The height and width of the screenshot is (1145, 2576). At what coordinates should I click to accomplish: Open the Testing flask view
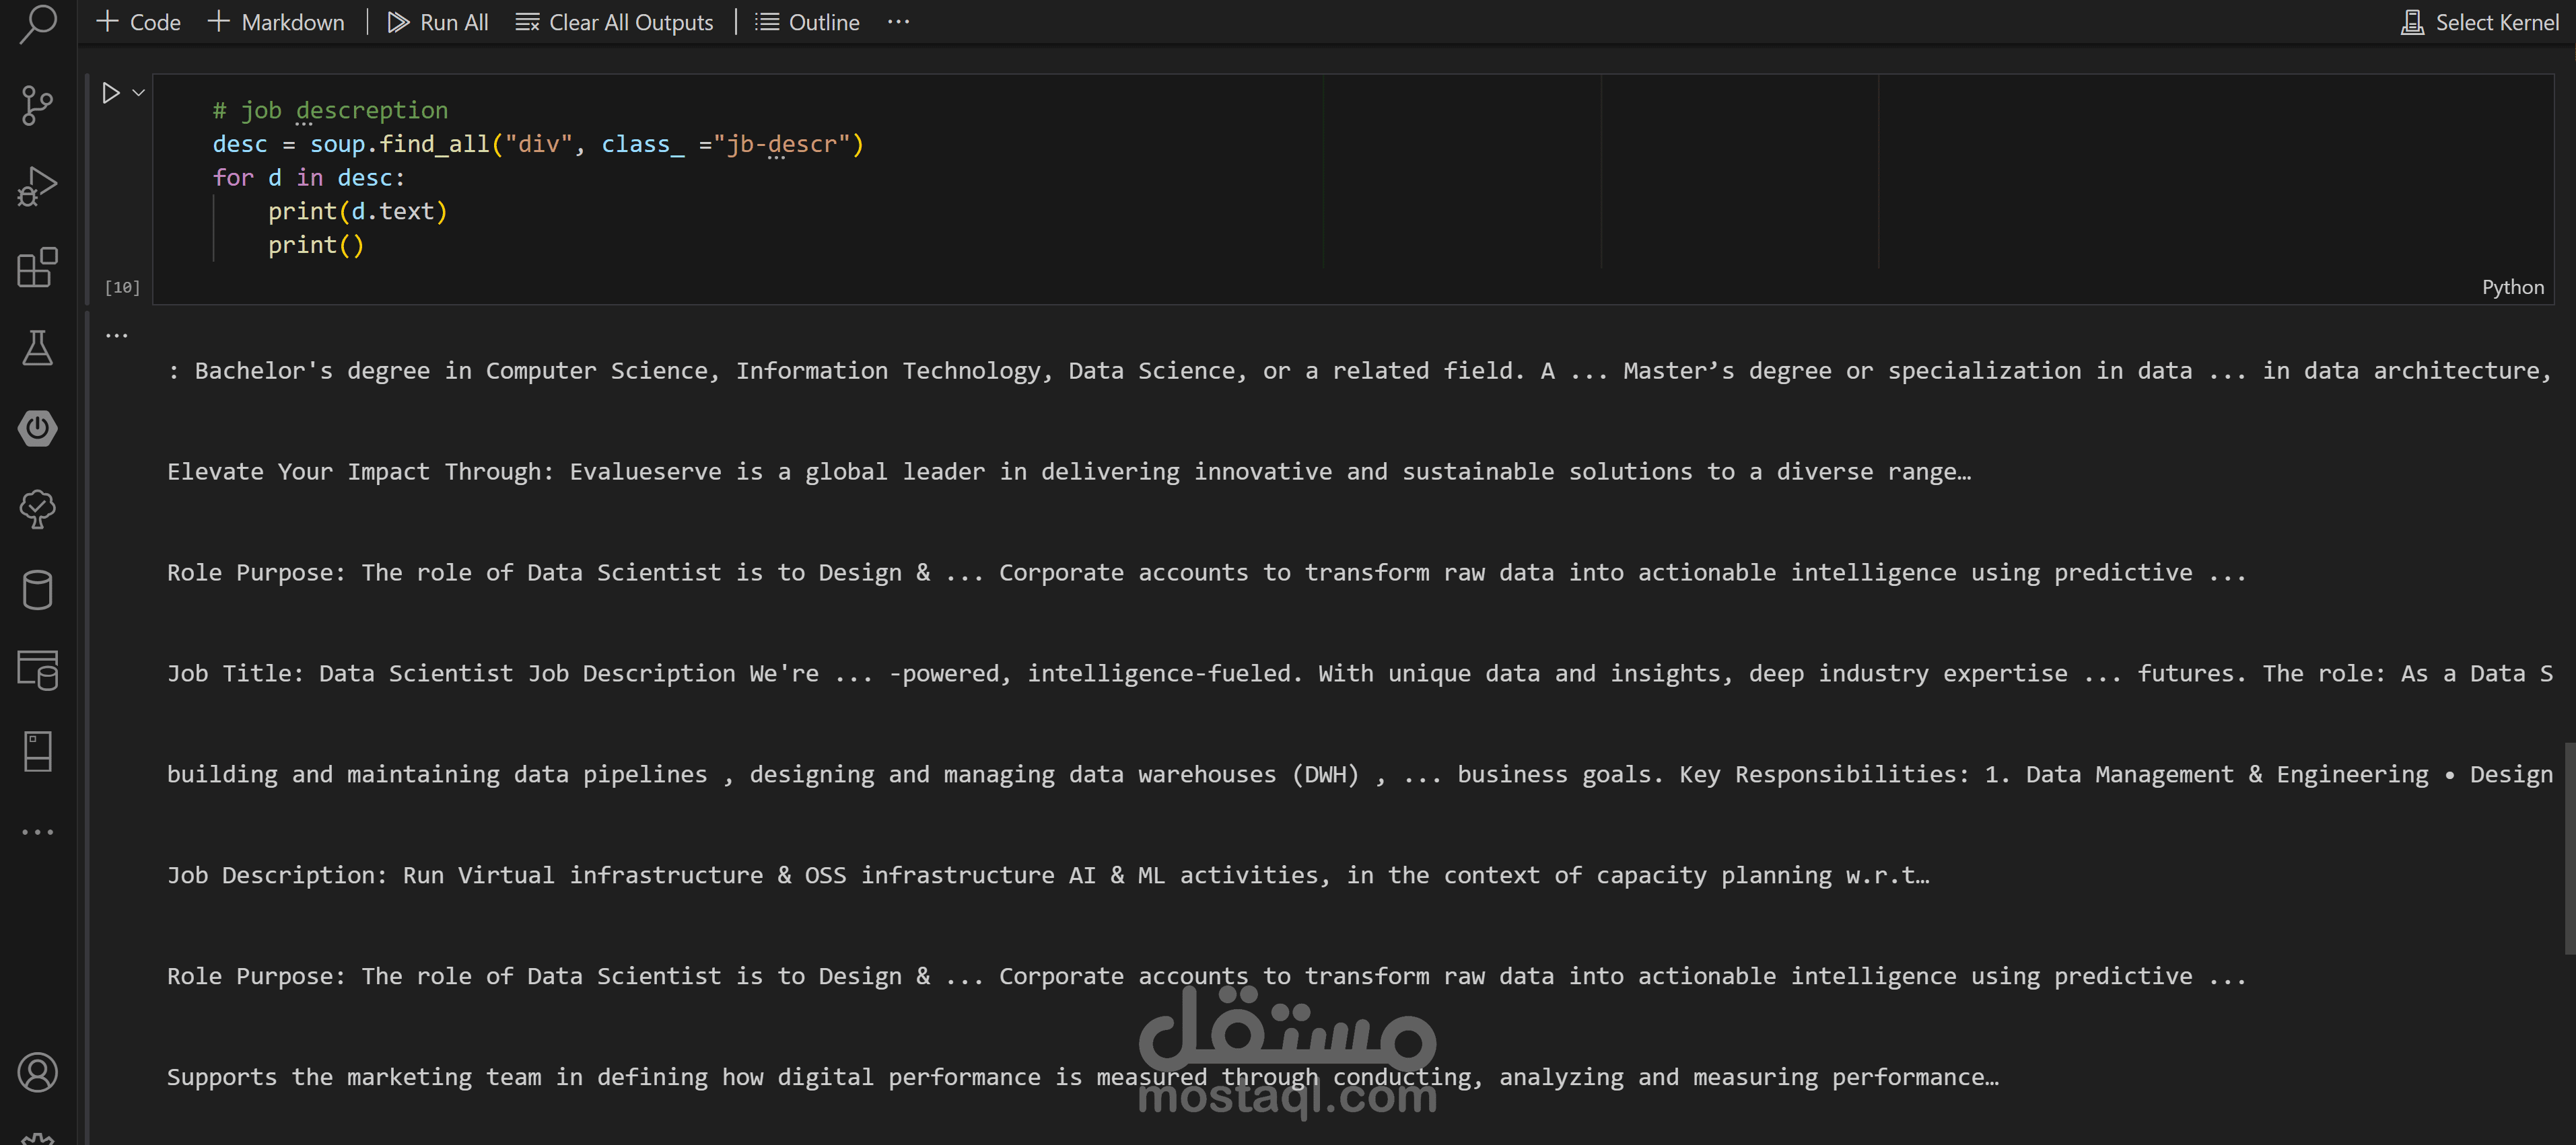point(38,348)
